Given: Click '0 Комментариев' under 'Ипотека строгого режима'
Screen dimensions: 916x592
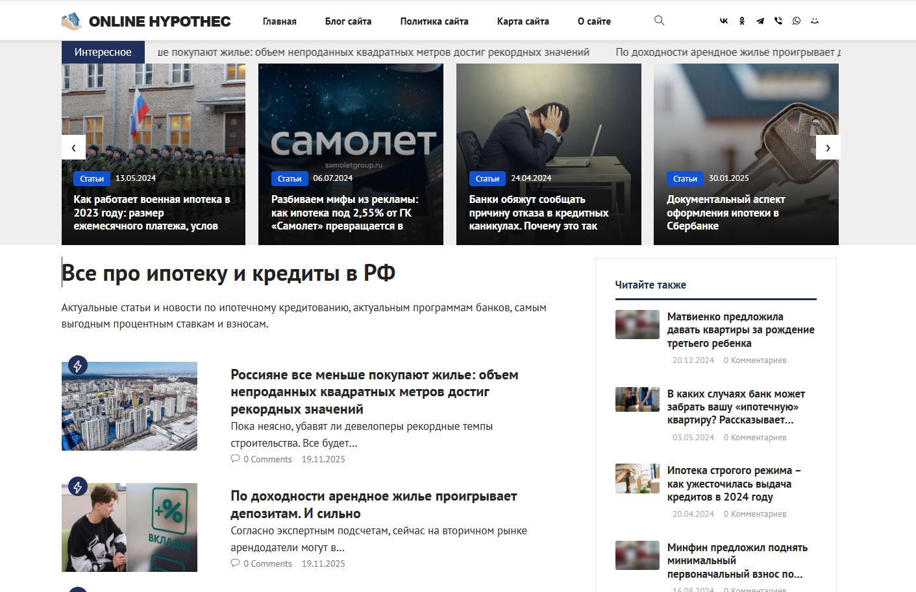Looking at the screenshot, I should point(755,514).
